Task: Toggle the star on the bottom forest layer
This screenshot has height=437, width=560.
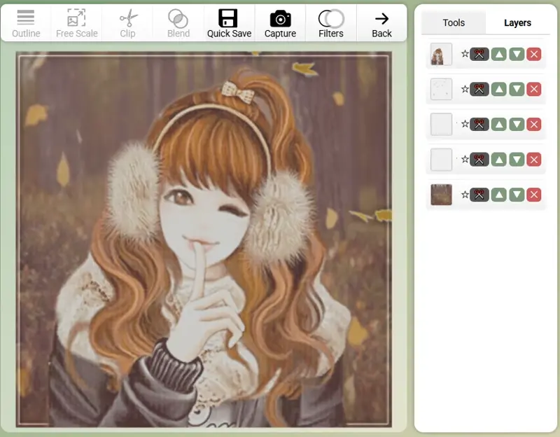Action: coord(465,195)
